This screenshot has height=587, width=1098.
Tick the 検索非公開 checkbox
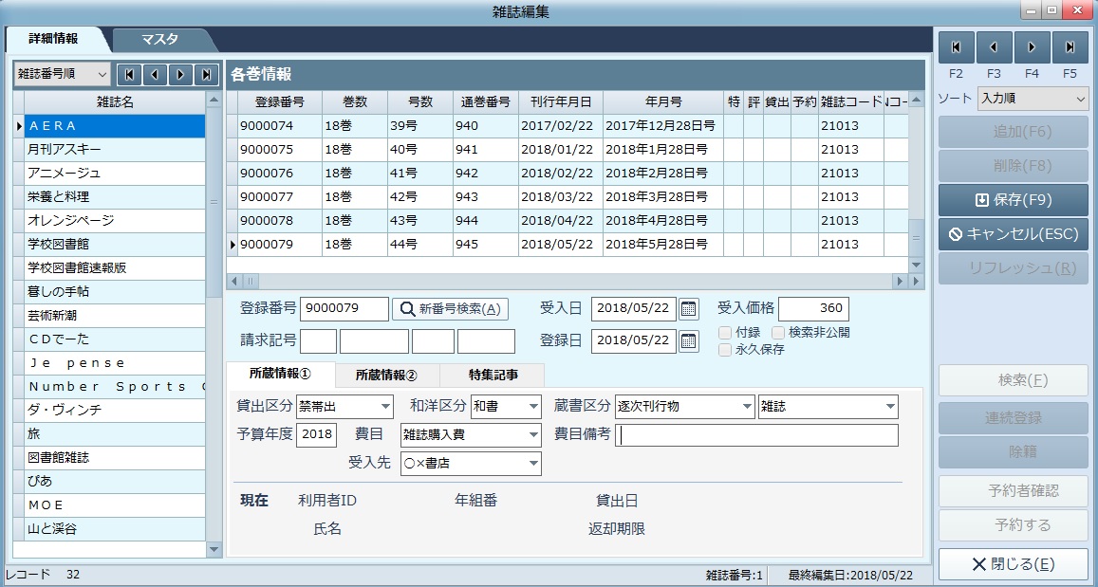click(778, 332)
